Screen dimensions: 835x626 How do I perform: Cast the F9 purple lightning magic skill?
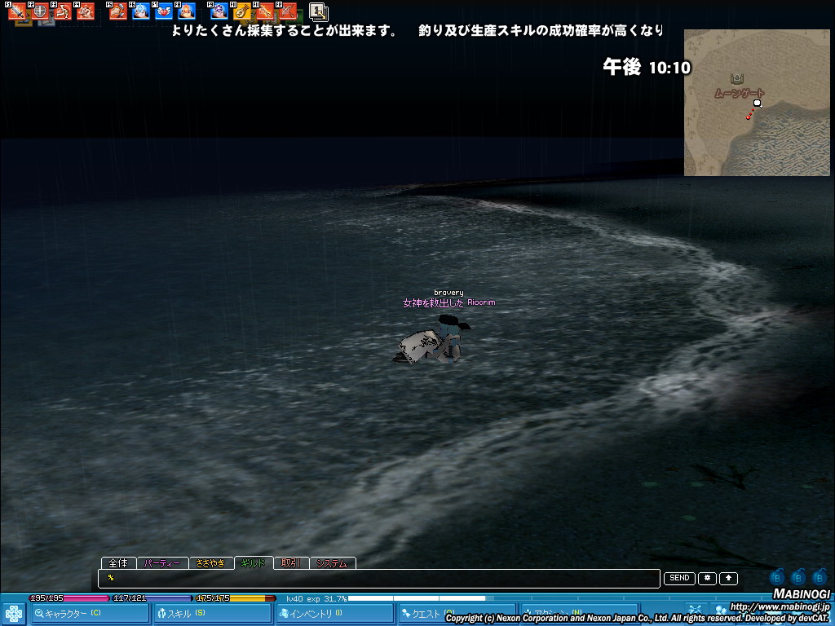pyautogui.click(x=219, y=11)
